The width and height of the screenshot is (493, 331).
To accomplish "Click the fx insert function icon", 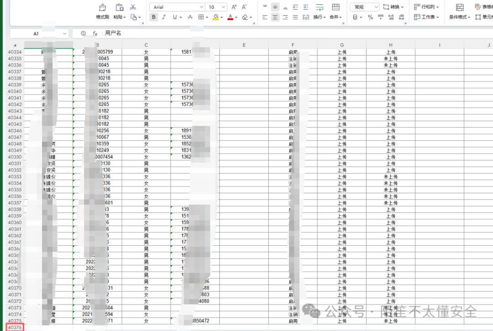I will [x=95, y=33].
